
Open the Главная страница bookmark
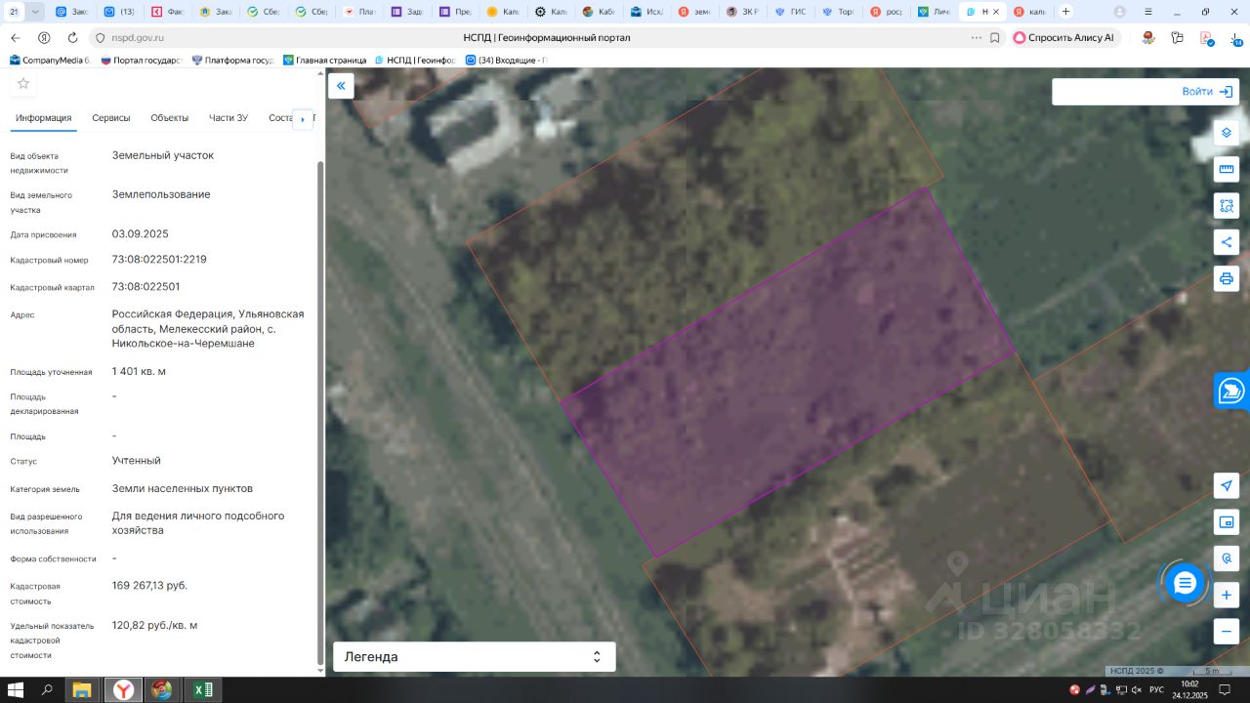(325, 61)
